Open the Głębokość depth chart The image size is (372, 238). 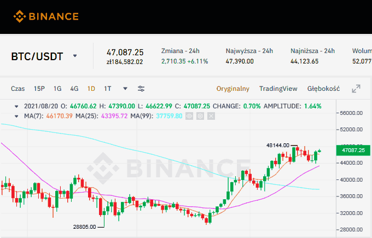tap(324, 89)
